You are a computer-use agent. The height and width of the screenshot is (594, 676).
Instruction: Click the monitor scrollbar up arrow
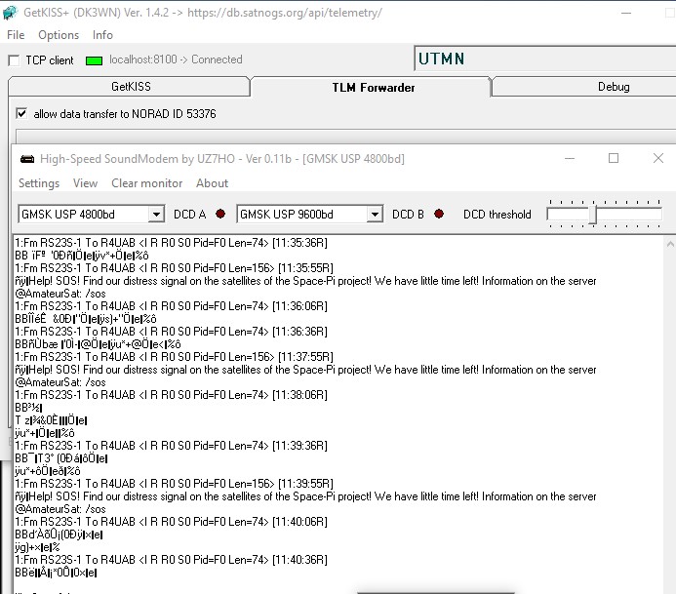click(x=670, y=244)
